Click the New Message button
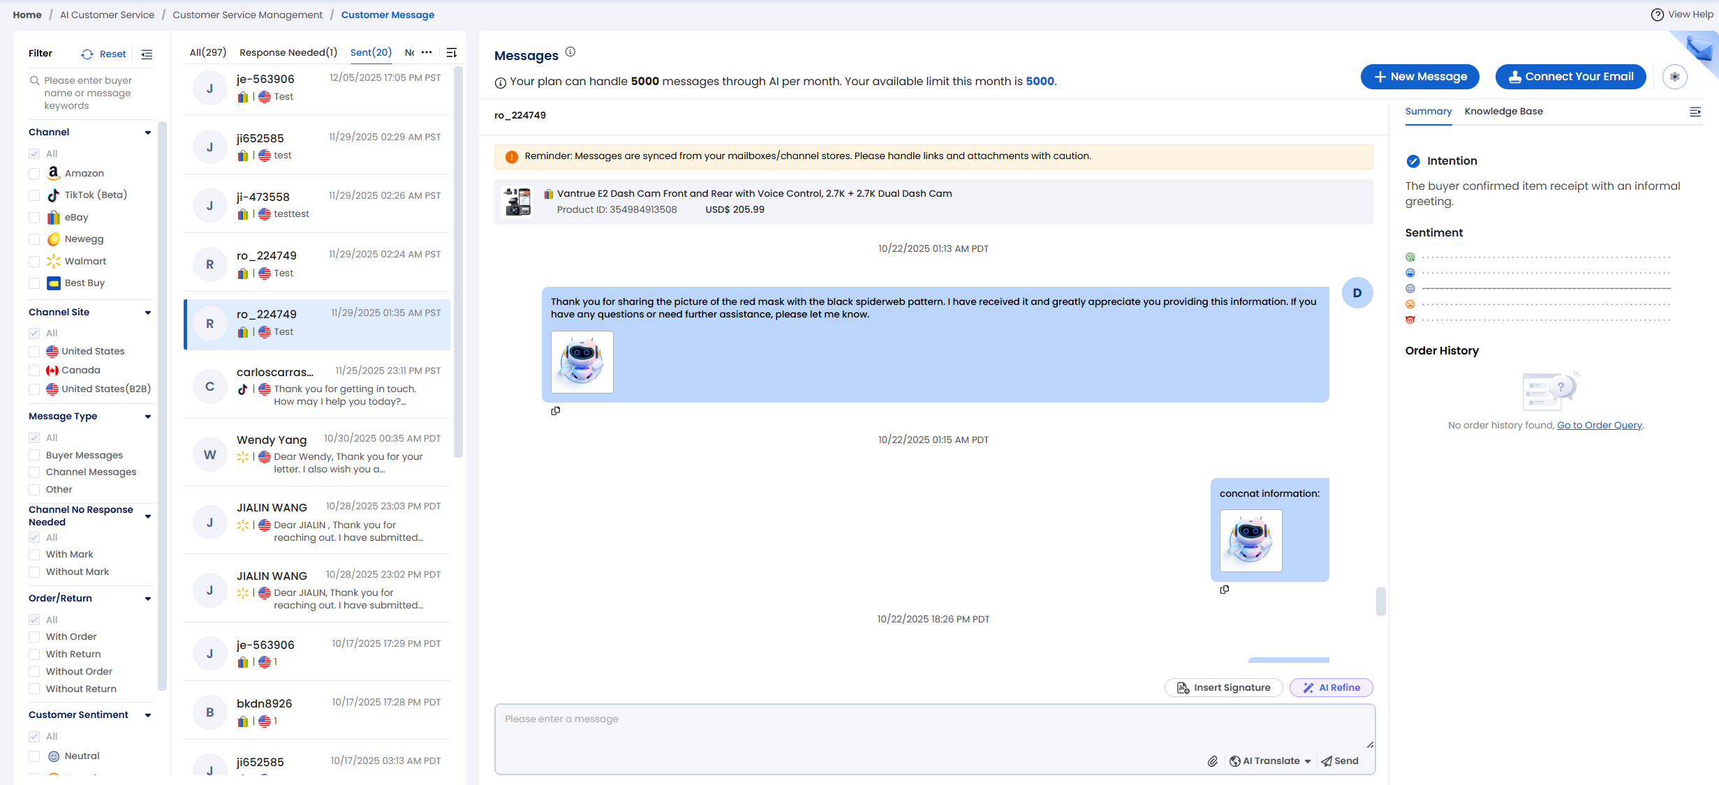Viewport: 1719px width, 785px height. coord(1419,77)
